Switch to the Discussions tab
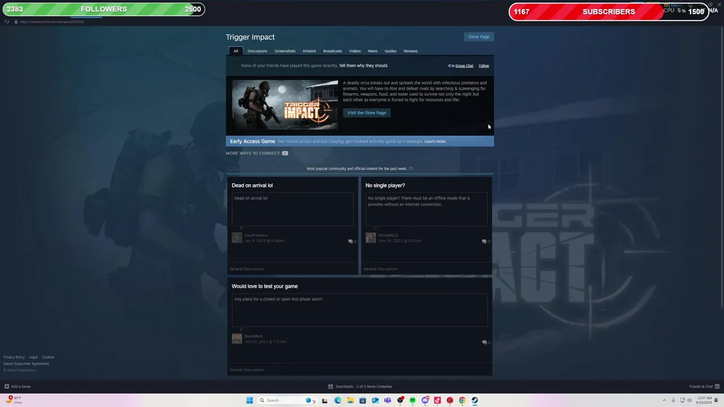The height and width of the screenshot is (407, 724). click(x=257, y=51)
